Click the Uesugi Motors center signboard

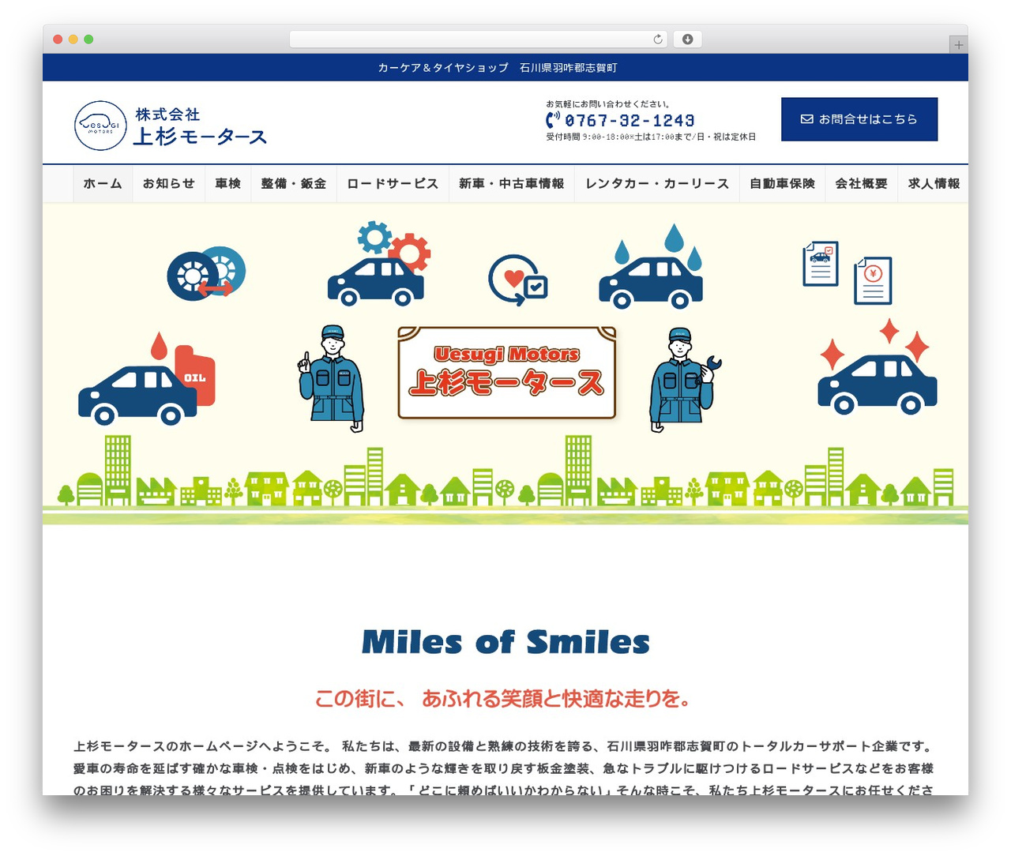[x=506, y=373]
